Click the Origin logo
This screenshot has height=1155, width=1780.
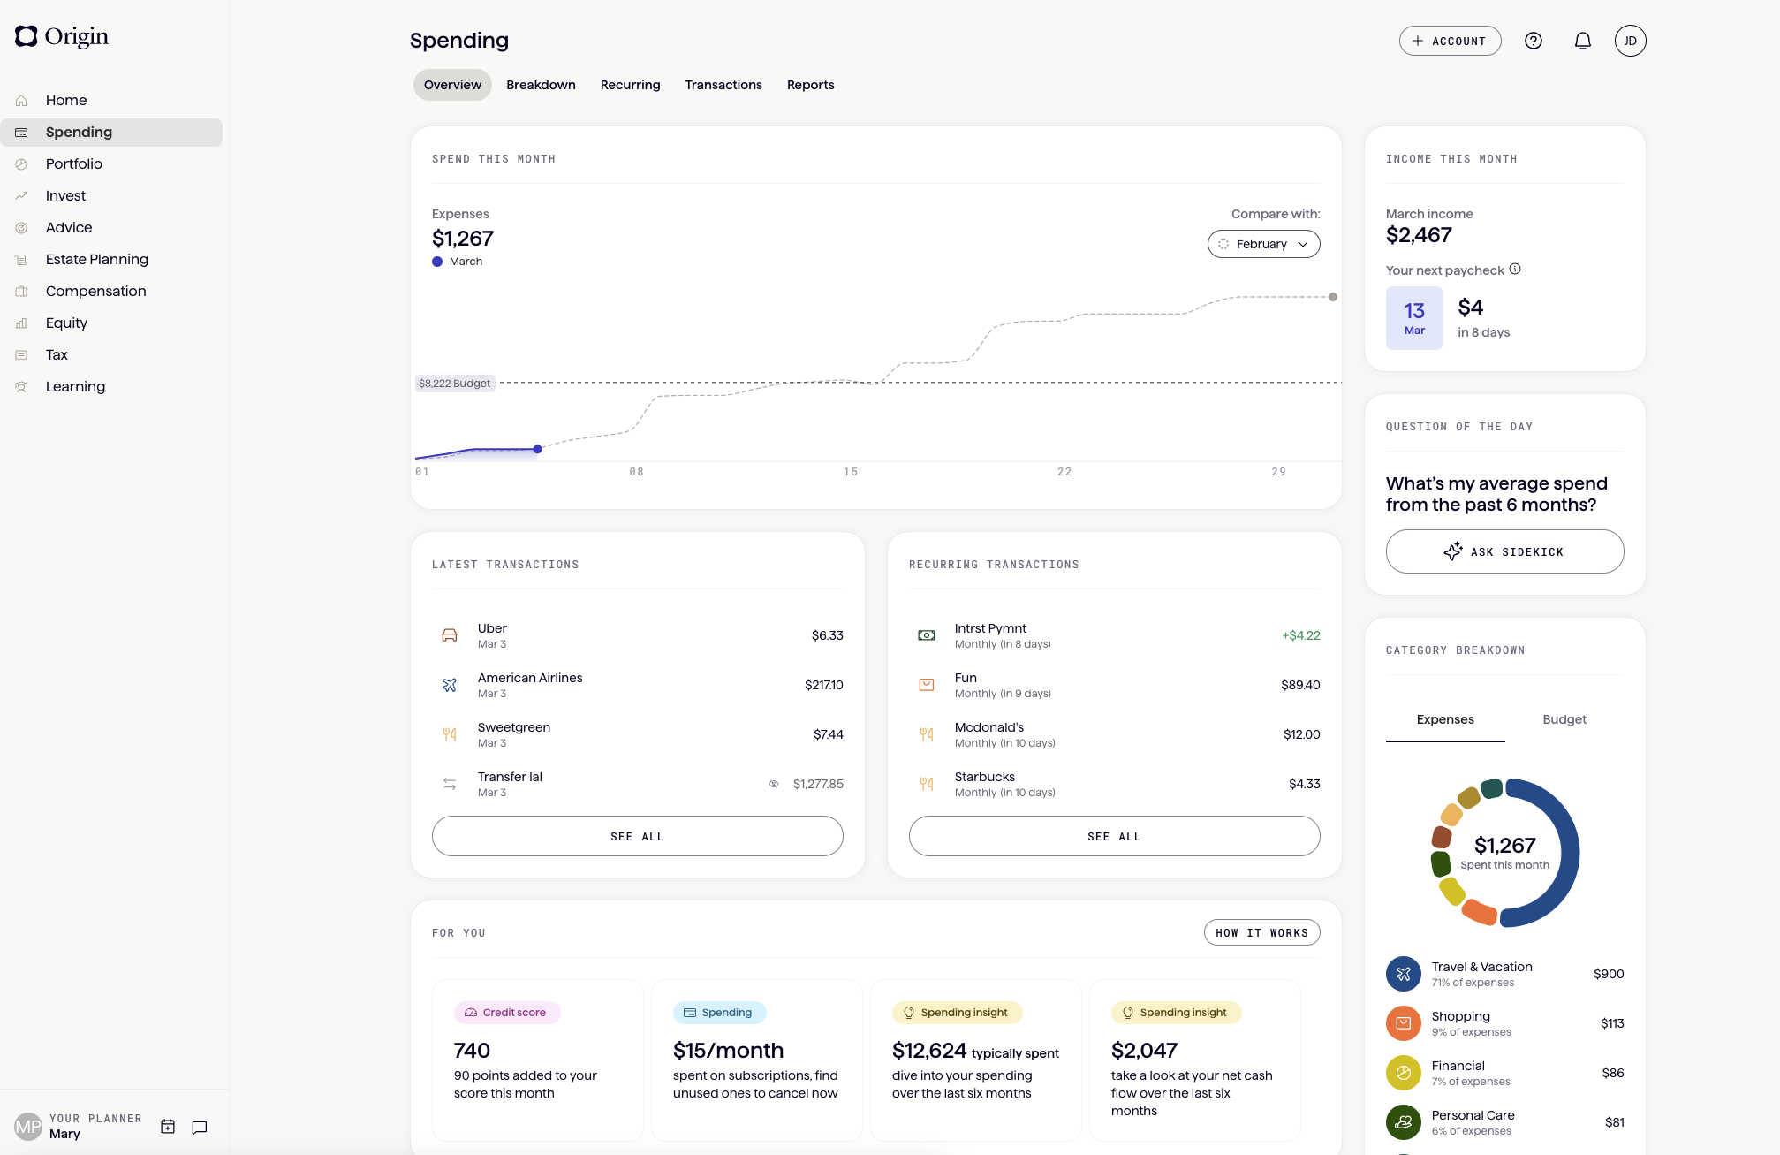pos(62,36)
